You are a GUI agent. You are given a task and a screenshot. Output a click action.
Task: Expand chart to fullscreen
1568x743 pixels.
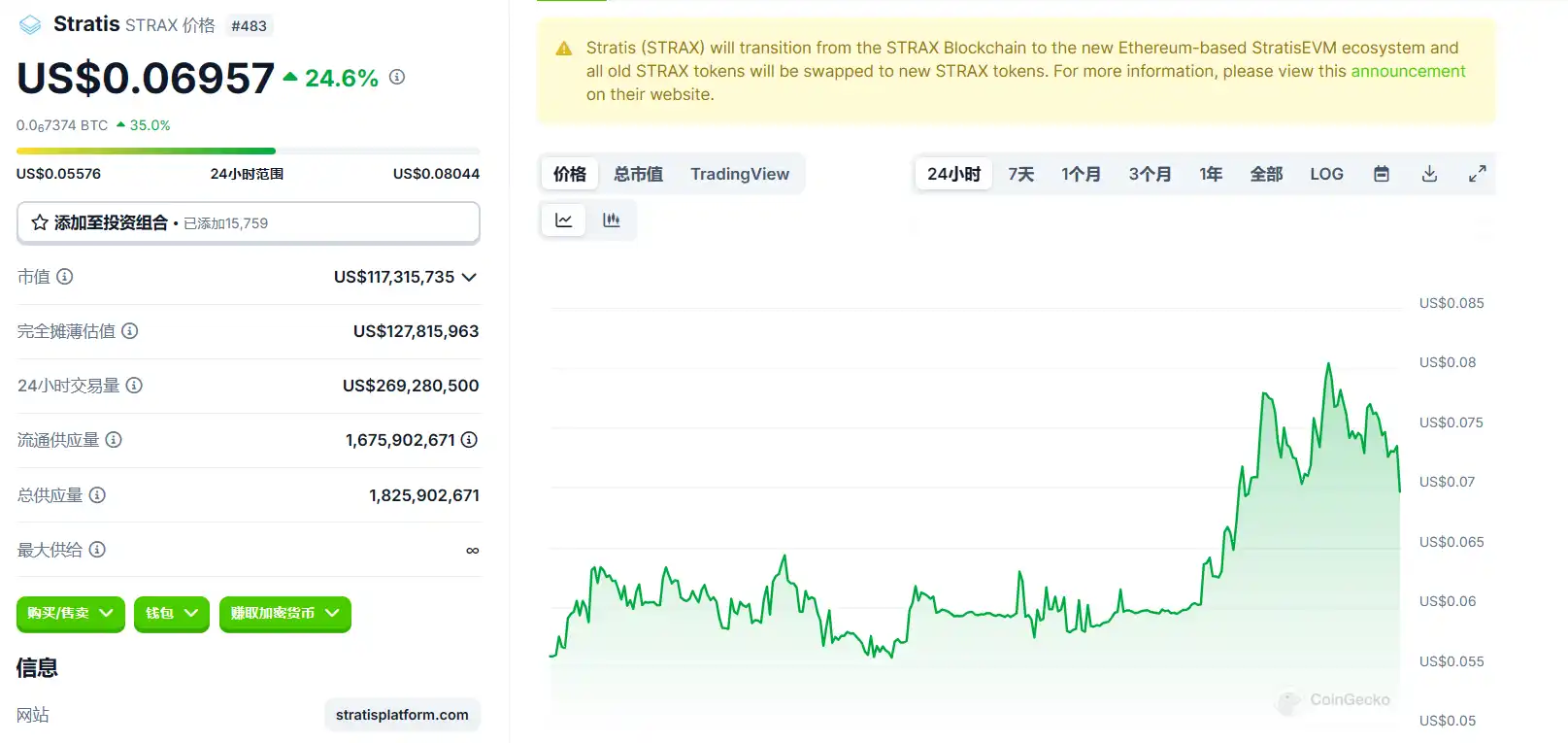tap(1477, 174)
